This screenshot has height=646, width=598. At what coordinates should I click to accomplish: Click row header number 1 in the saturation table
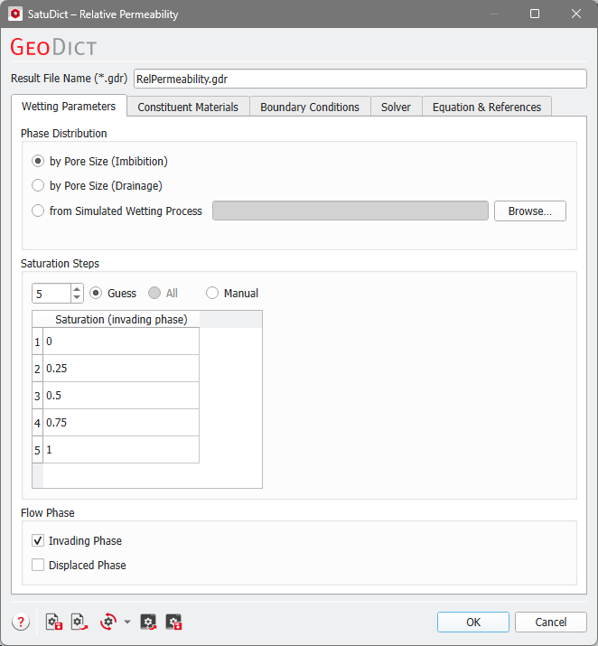point(37,342)
